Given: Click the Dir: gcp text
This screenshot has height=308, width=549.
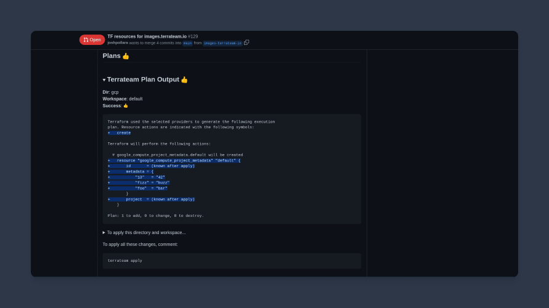Looking at the screenshot, I should click(111, 92).
